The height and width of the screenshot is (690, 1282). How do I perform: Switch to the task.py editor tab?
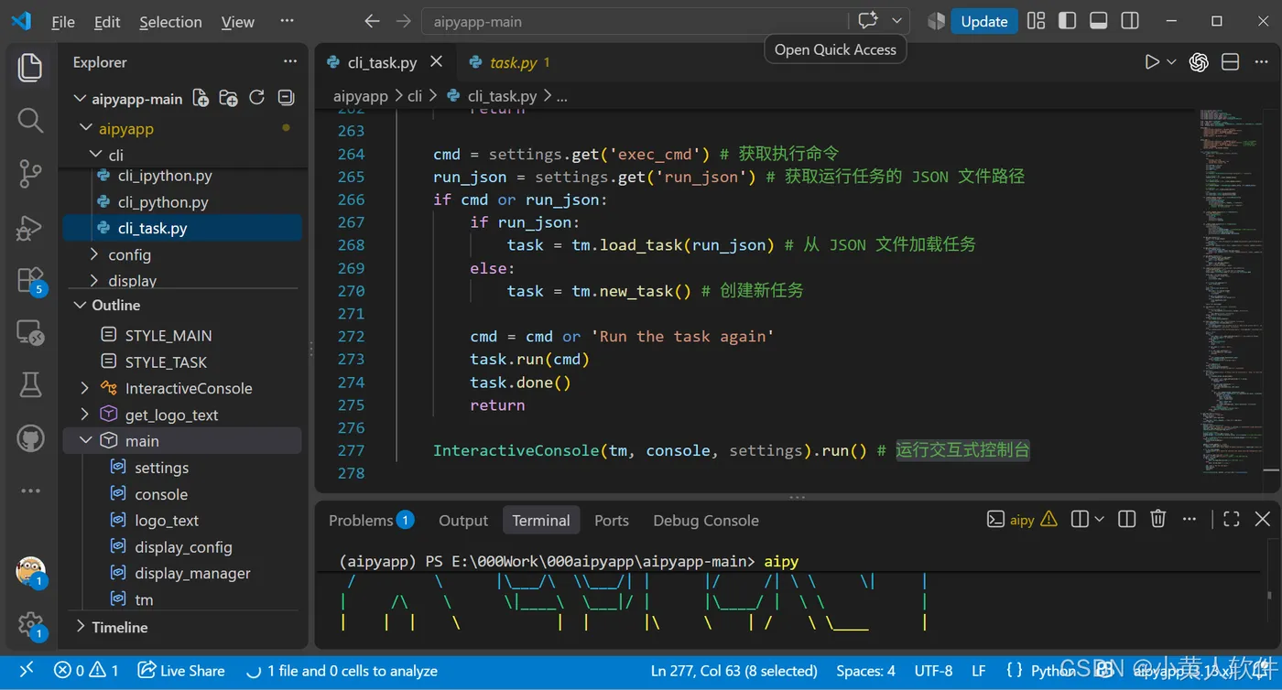point(509,62)
